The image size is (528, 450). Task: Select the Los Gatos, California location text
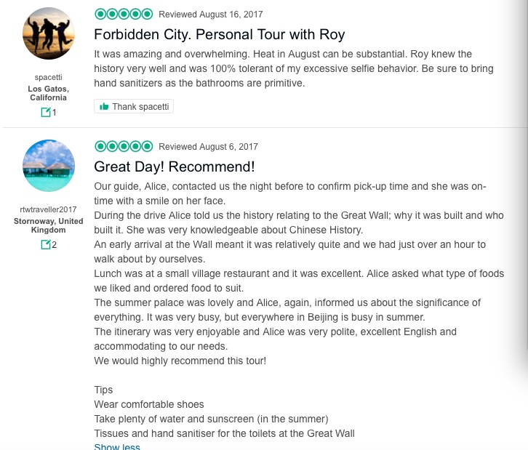(49, 93)
